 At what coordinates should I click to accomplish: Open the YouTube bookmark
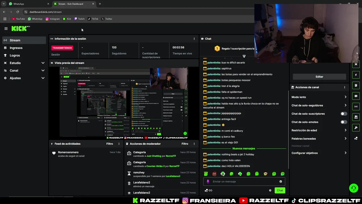coord(18,19)
